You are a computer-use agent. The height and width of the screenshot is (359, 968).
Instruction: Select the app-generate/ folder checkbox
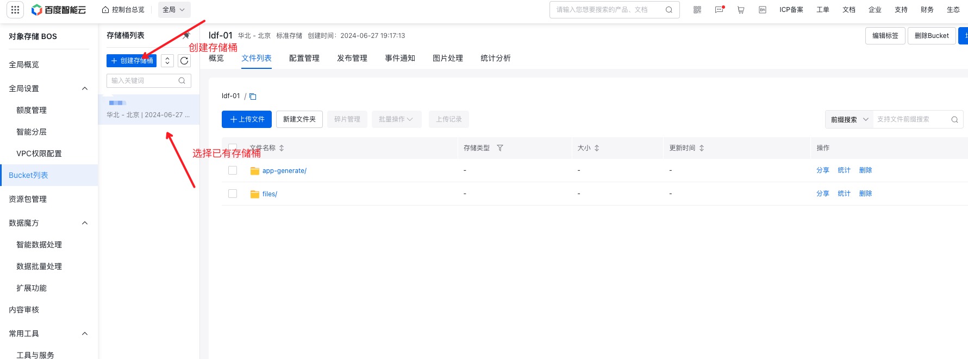pyautogui.click(x=233, y=170)
